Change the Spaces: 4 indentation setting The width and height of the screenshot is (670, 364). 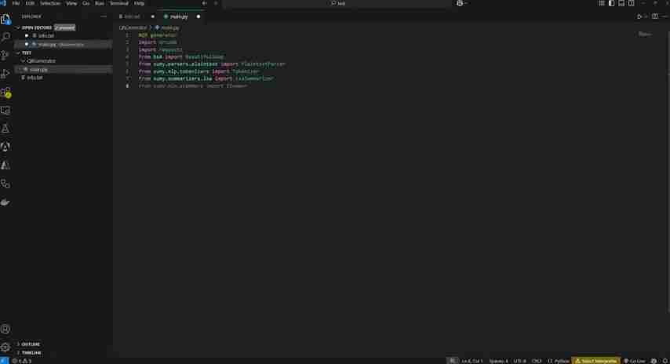coord(498,361)
